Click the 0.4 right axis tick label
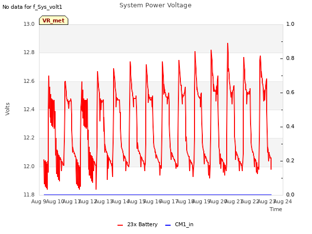 (x=290, y=127)
